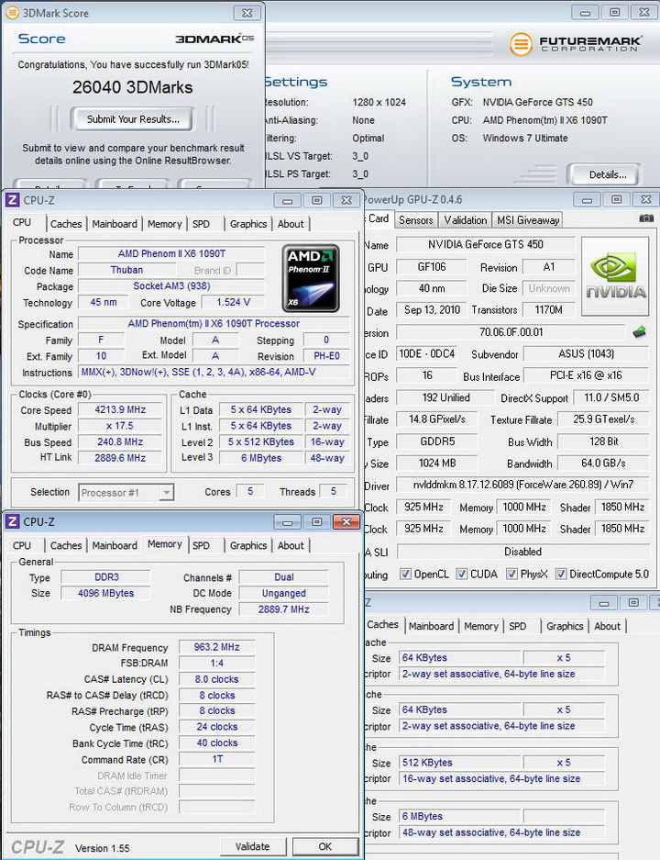Switch to CPU tab in CPU-Z Memory window
Screen dimensions: 660x860
point(22,545)
